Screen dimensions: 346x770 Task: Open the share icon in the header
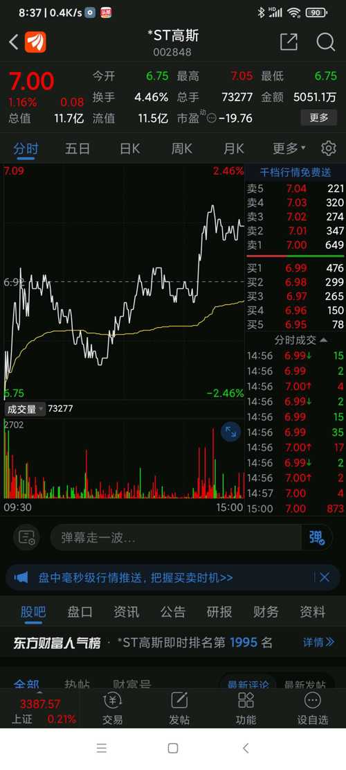click(x=289, y=42)
